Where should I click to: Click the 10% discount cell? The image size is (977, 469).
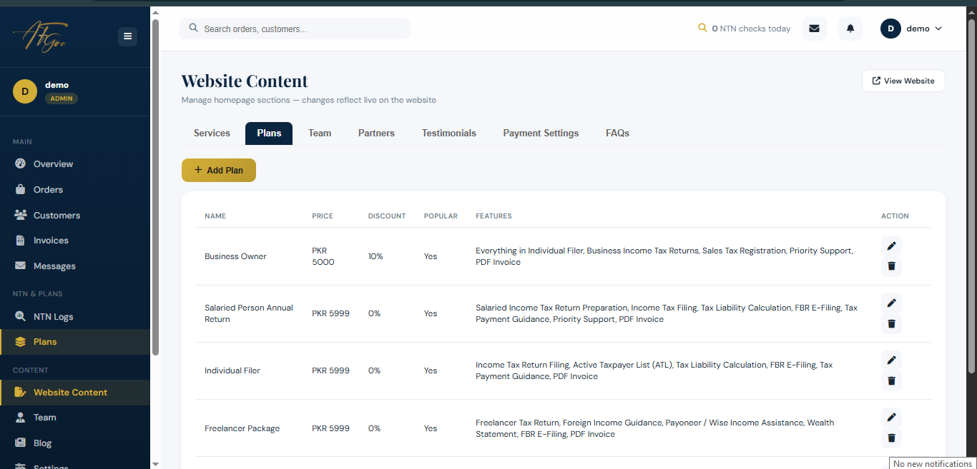click(x=375, y=256)
